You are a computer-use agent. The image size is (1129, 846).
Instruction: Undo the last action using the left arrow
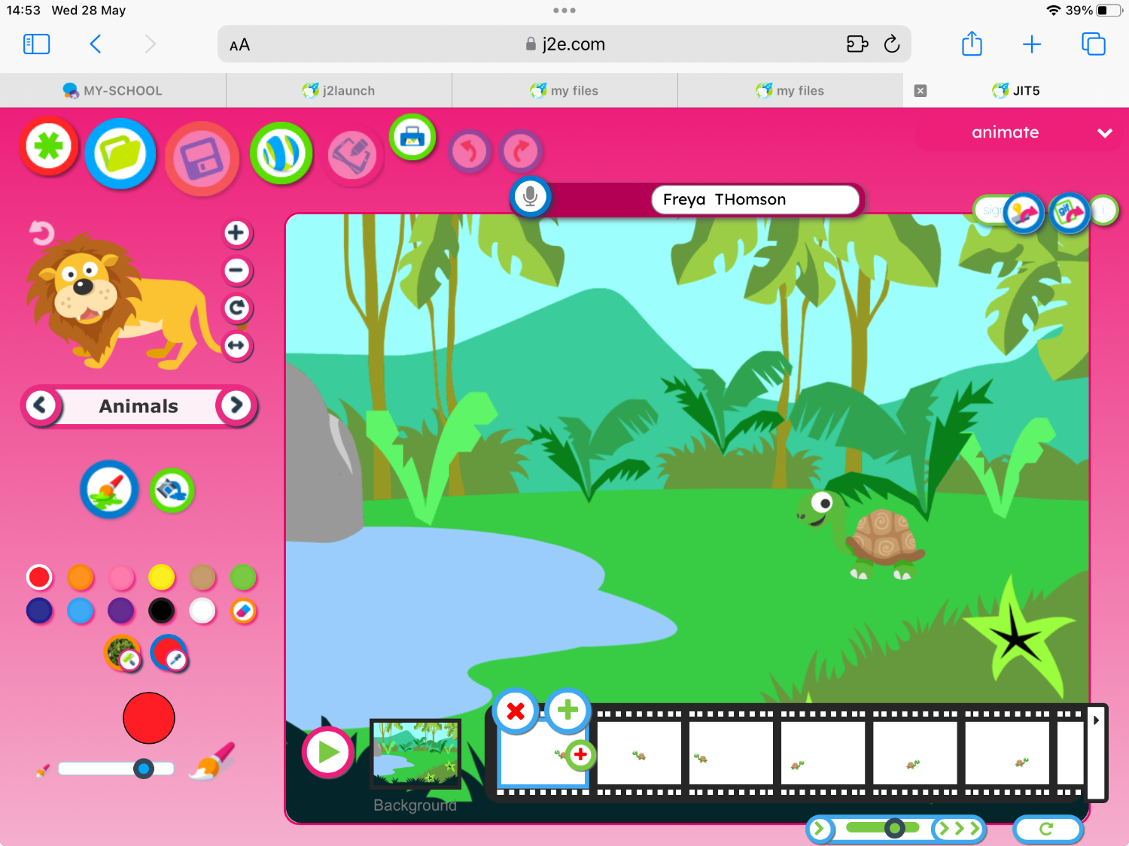(x=469, y=151)
